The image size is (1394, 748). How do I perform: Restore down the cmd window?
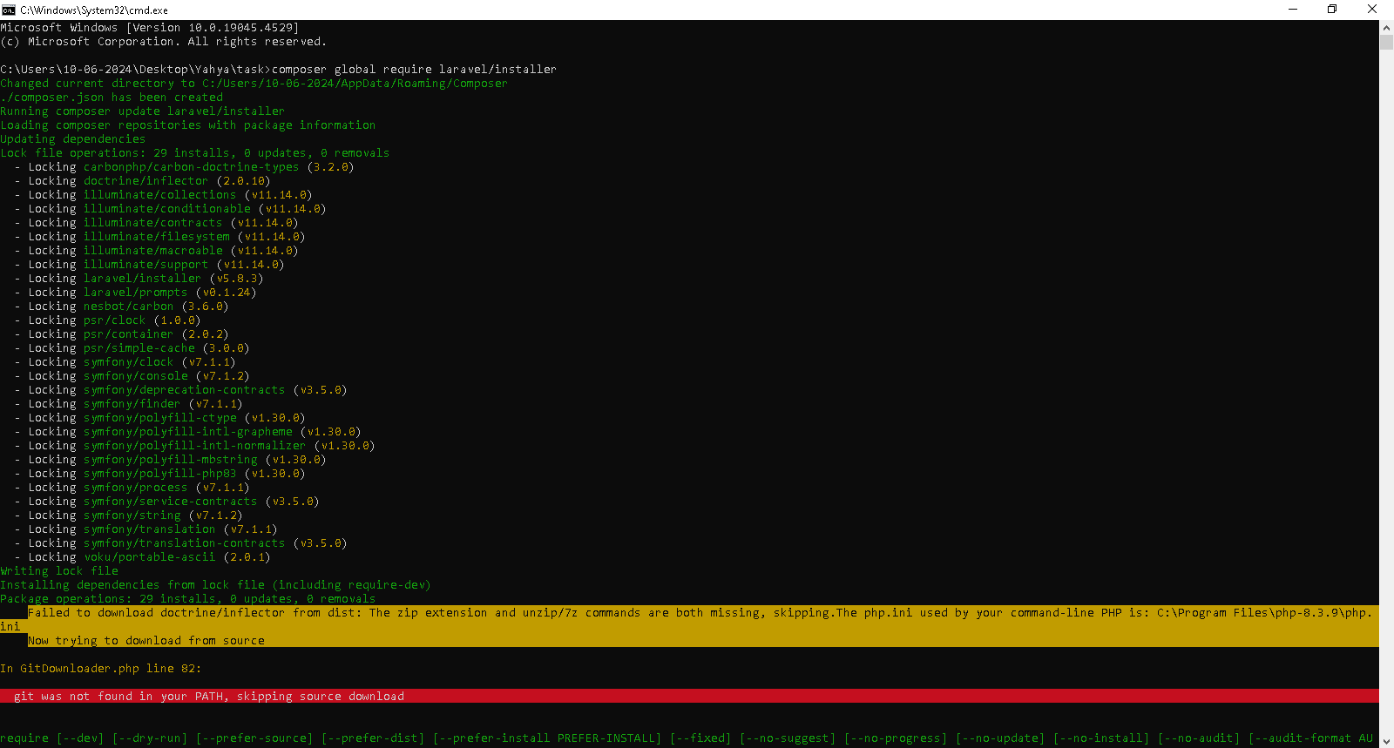pos(1332,10)
